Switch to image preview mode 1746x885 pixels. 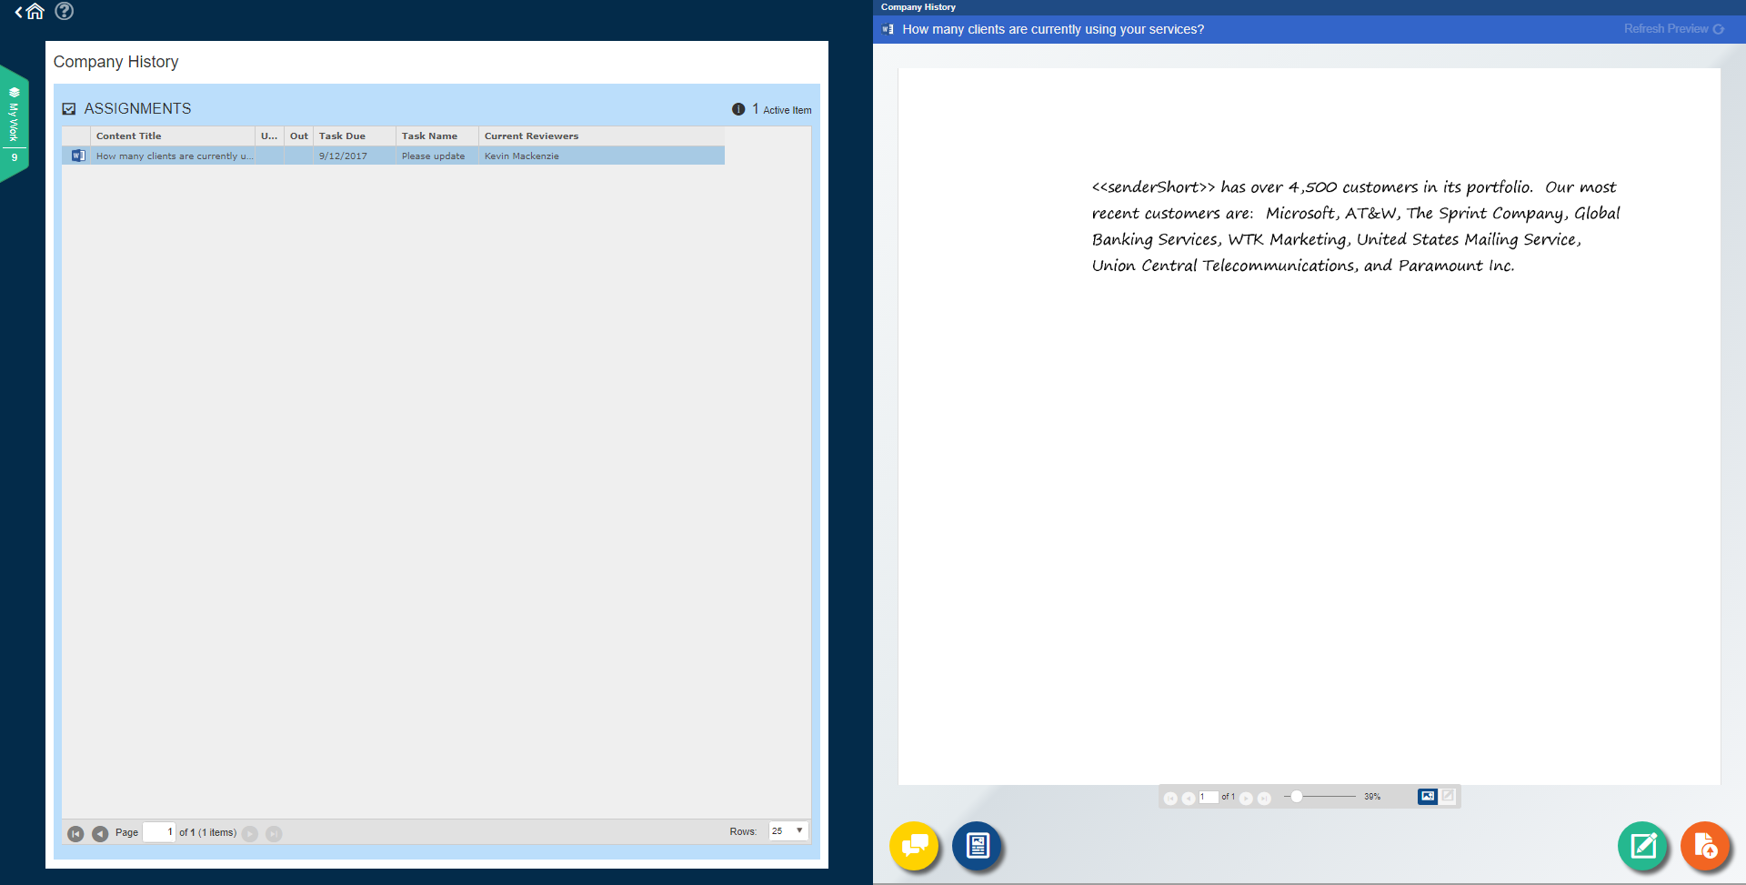(x=1428, y=796)
